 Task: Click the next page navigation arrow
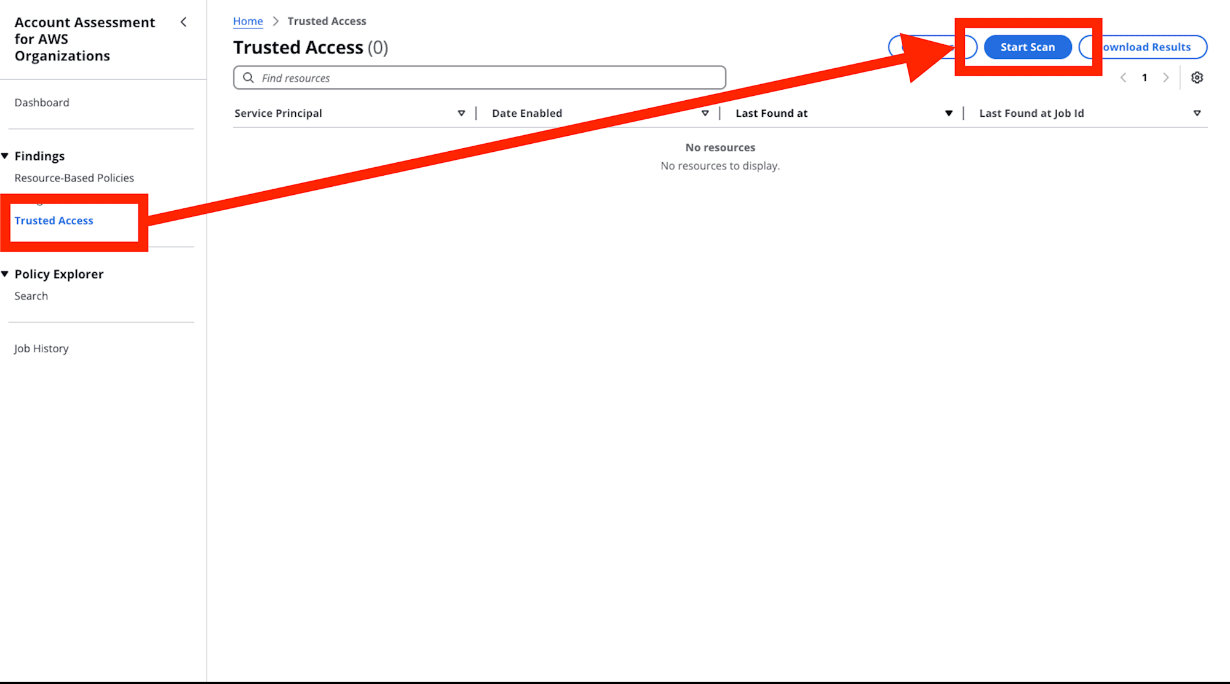[x=1165, y=77]
